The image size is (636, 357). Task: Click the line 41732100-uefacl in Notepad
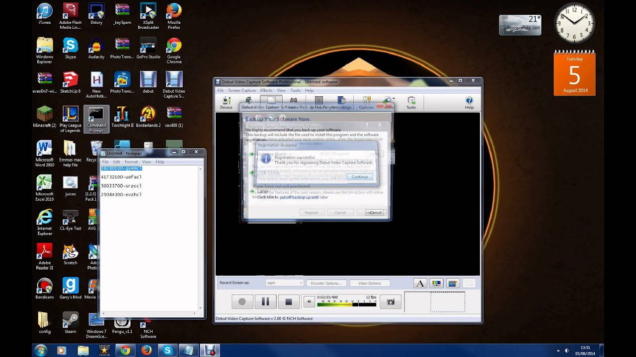121,177
